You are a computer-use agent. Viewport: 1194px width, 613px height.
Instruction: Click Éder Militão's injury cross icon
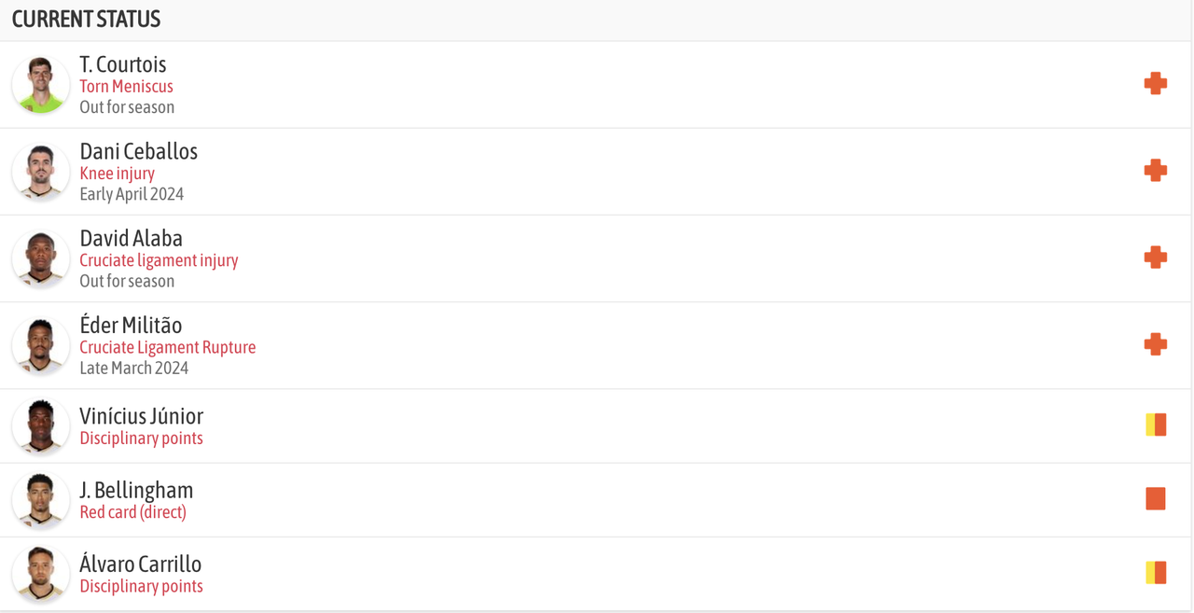[1156, 344]
